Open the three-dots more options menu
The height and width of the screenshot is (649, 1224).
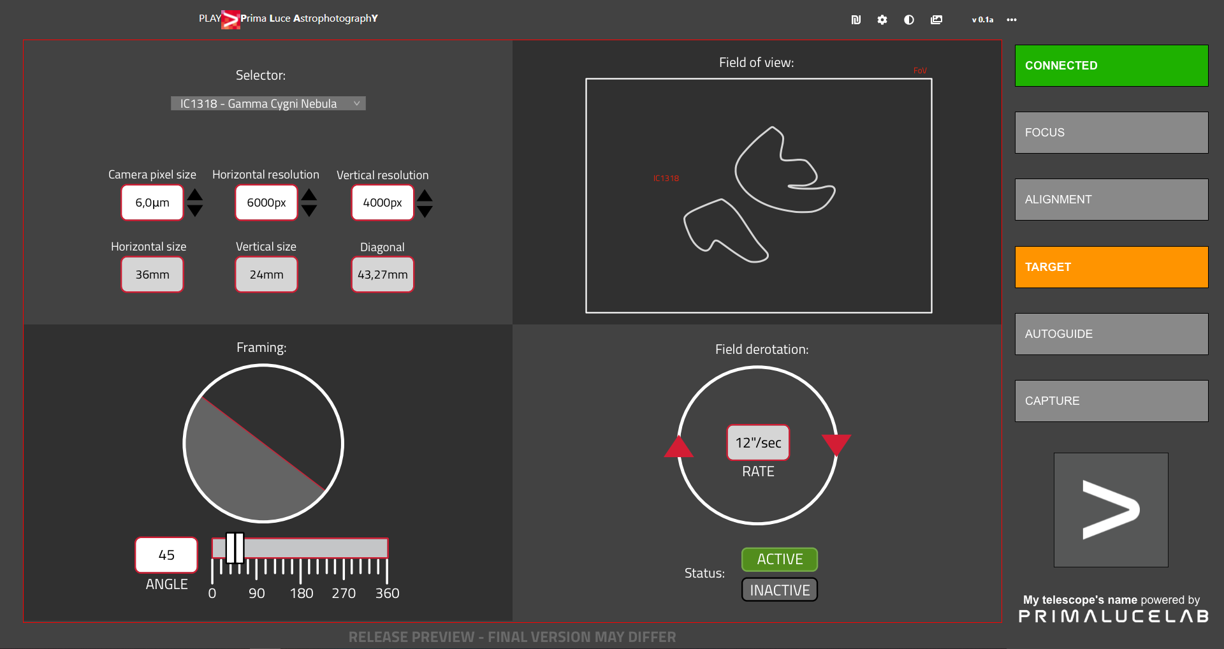tap(1012, 20)
